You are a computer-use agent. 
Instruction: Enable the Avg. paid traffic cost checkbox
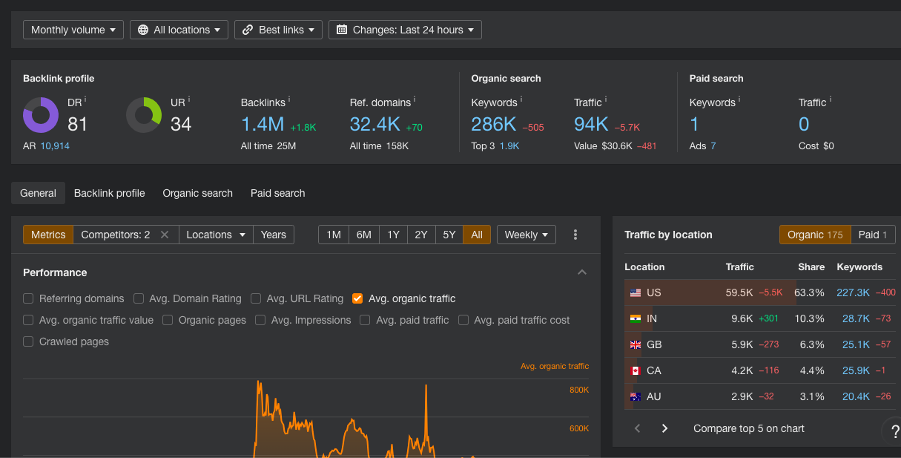coord(463,320)
